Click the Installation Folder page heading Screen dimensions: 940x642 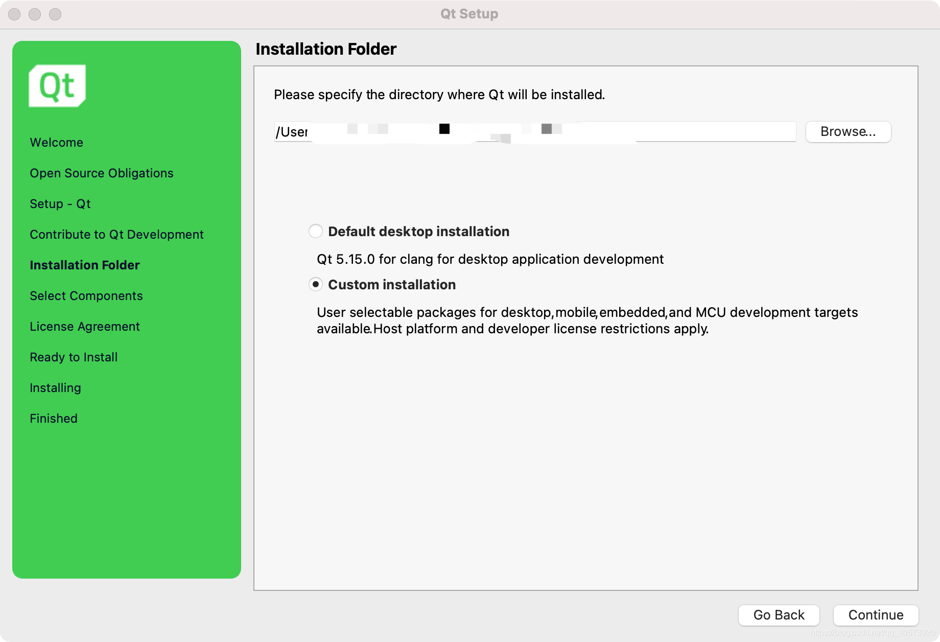(x=326, y=49)
